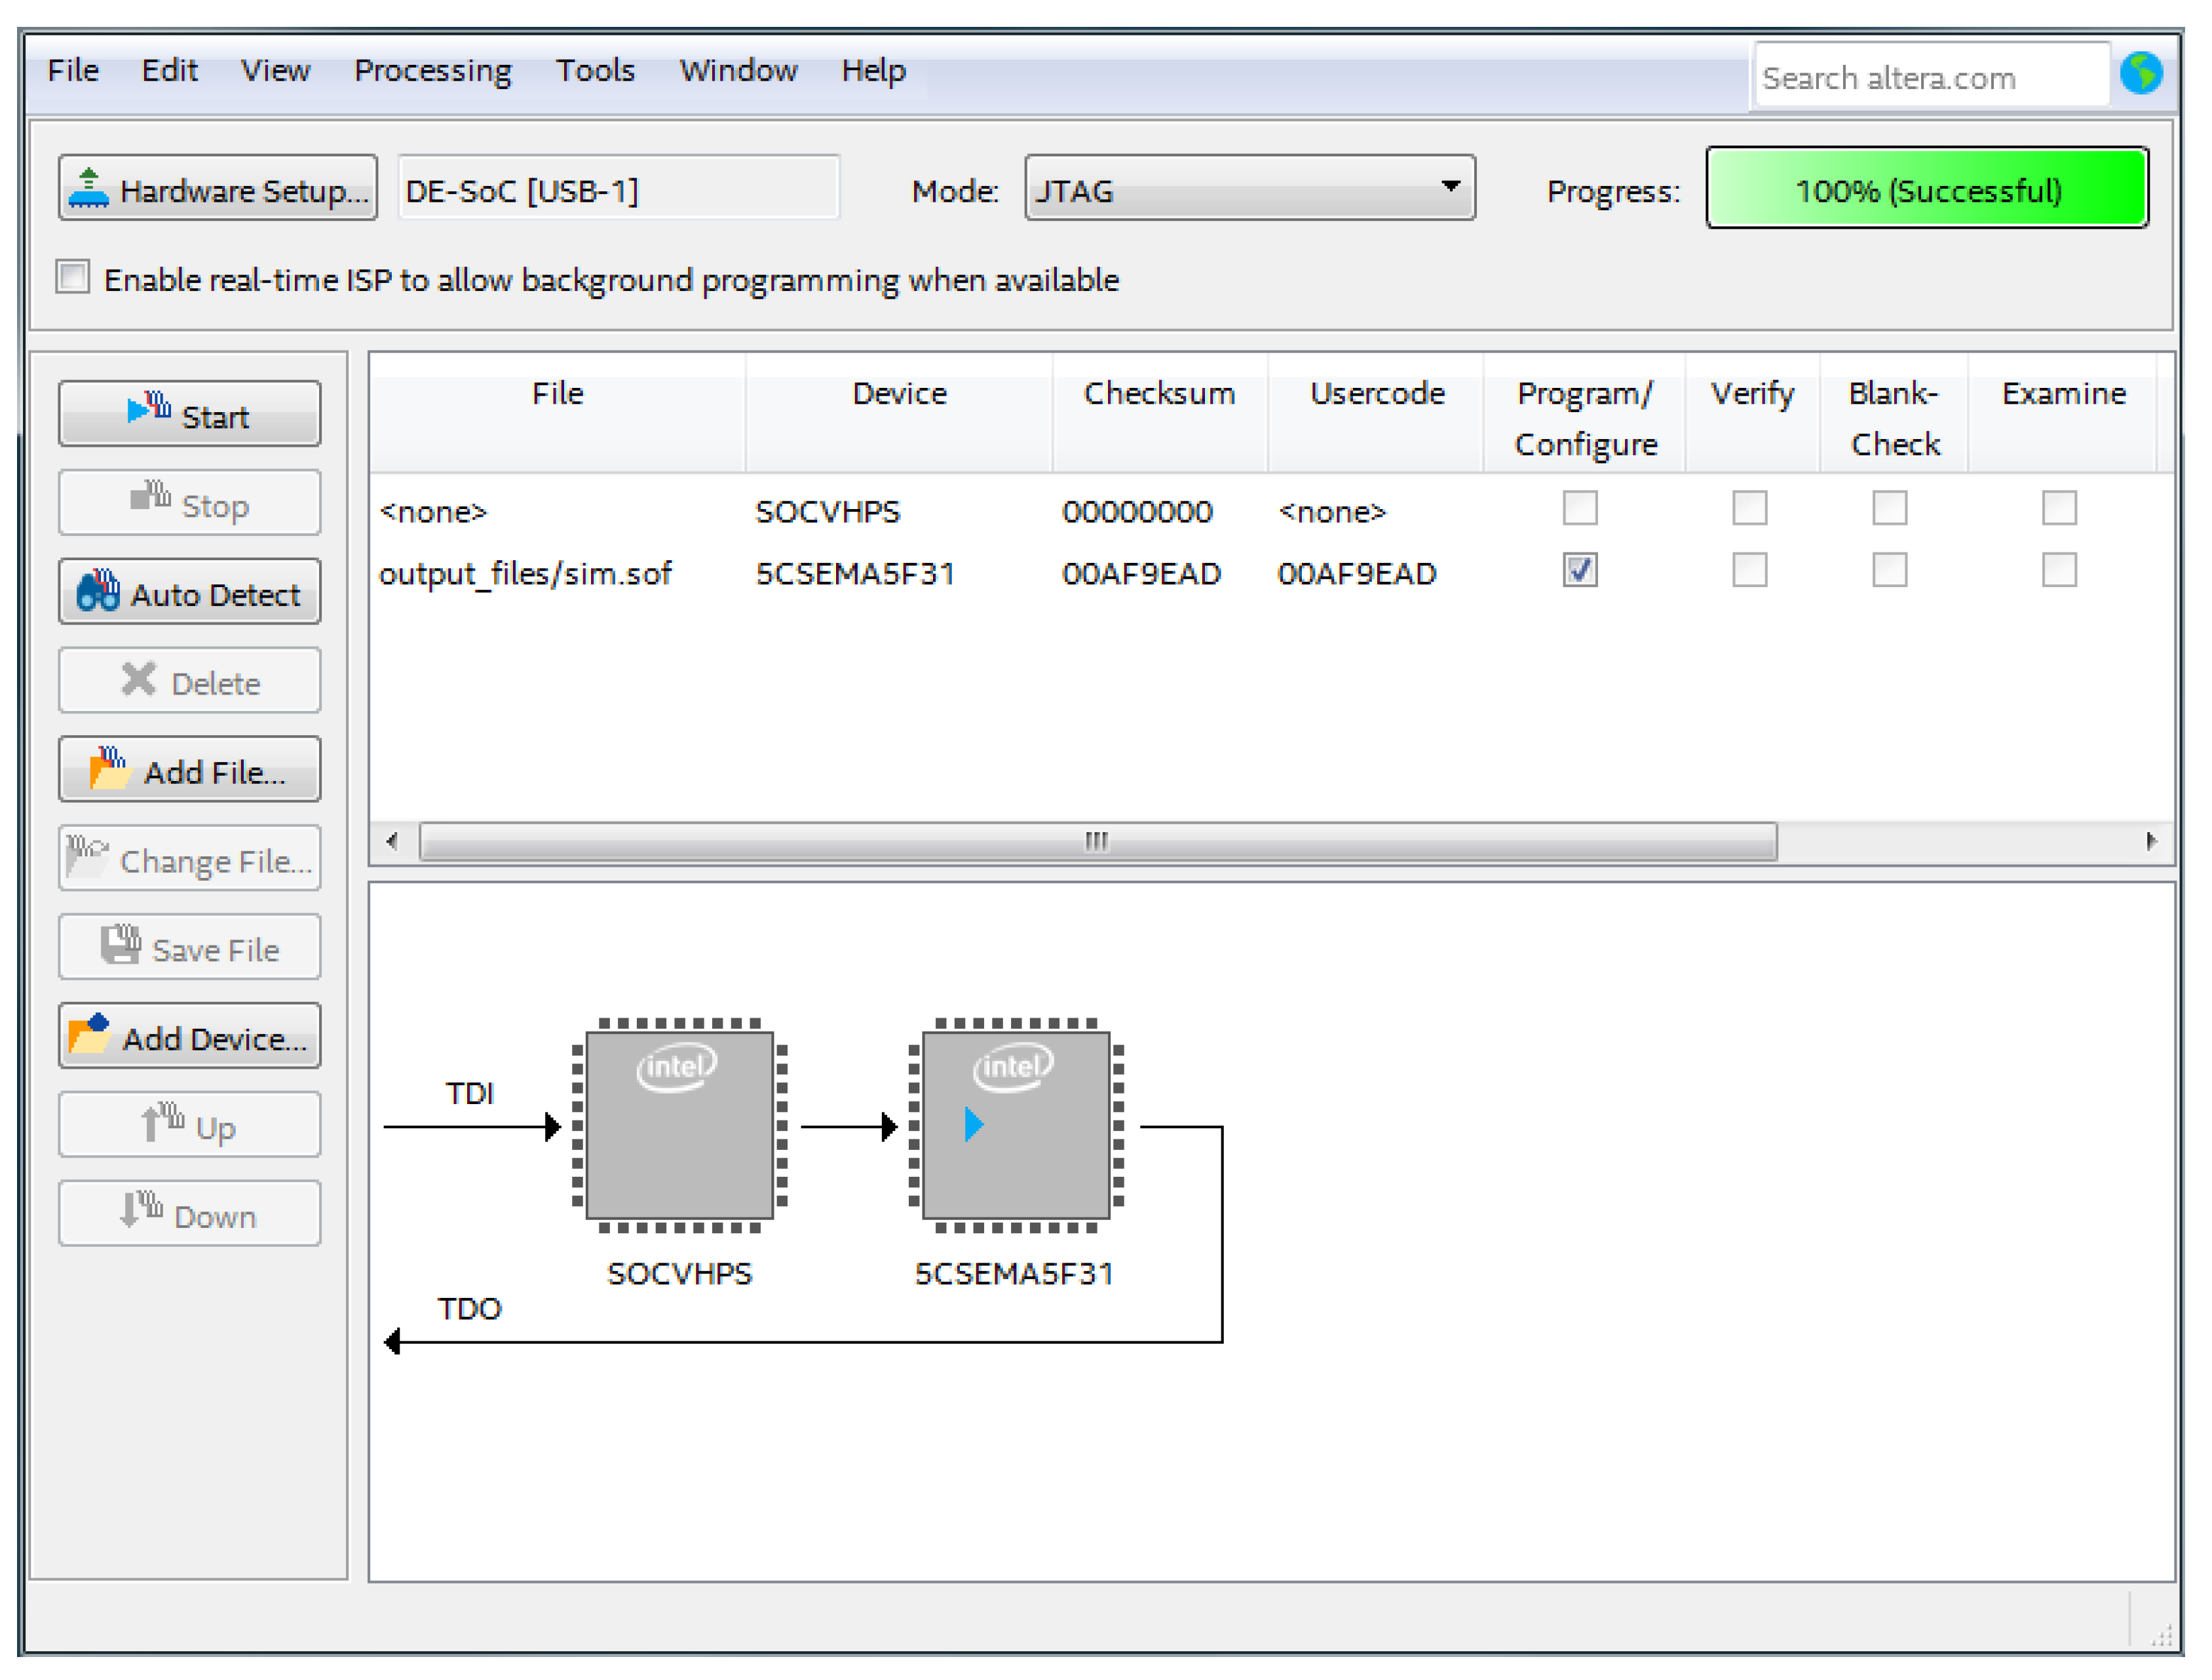Click the Search altera.com input field

(x=1930, y=78)
